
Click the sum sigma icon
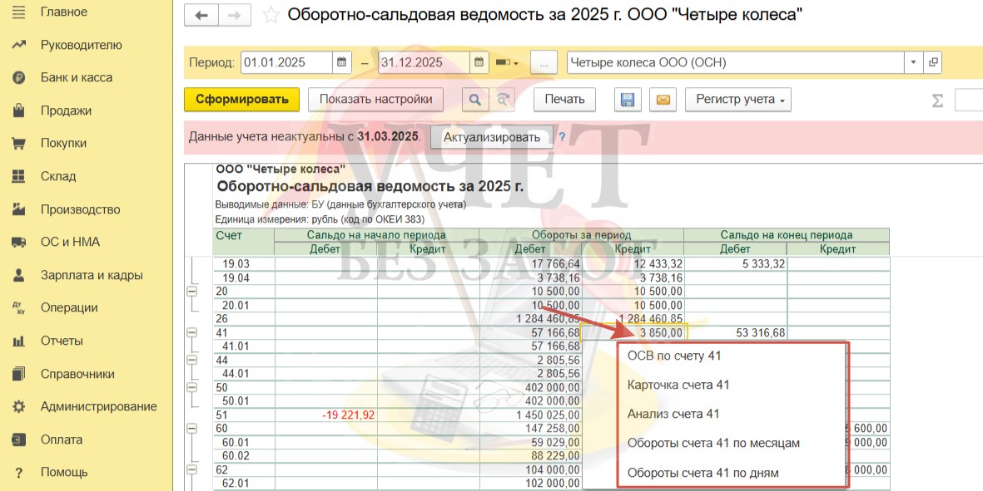coord(937,101)
